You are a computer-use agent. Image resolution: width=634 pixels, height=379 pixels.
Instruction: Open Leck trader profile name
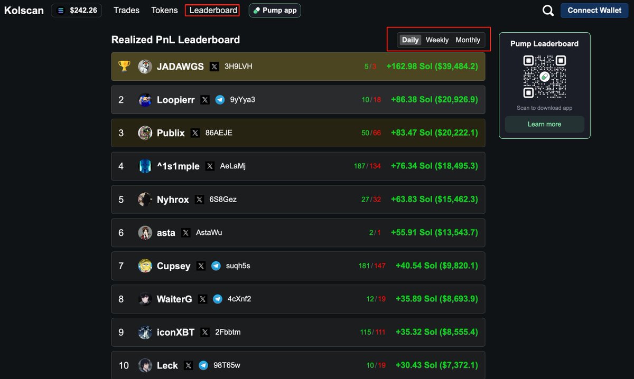[x=167, y=365]
